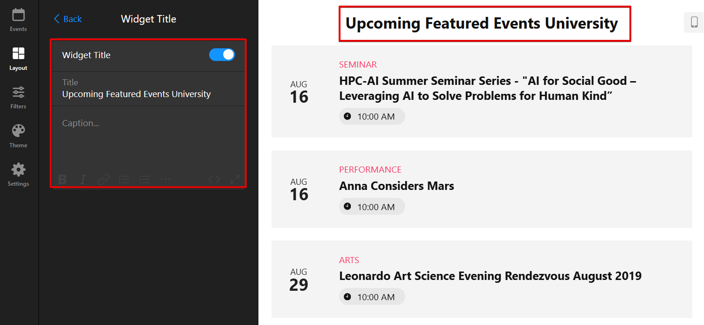Open the three-dot more options in caption toolbar
The image size is (704, 325).
[165, 179]
